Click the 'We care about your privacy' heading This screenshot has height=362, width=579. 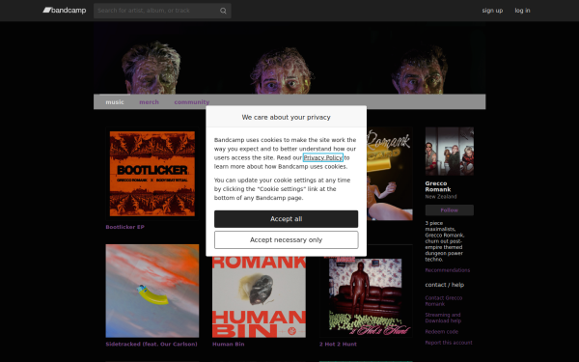pyautogui.click(x=287, y=117)
